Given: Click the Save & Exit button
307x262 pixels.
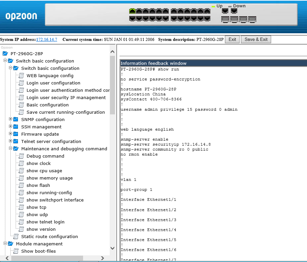Looking at the screenshot, I should pos(256,39).
